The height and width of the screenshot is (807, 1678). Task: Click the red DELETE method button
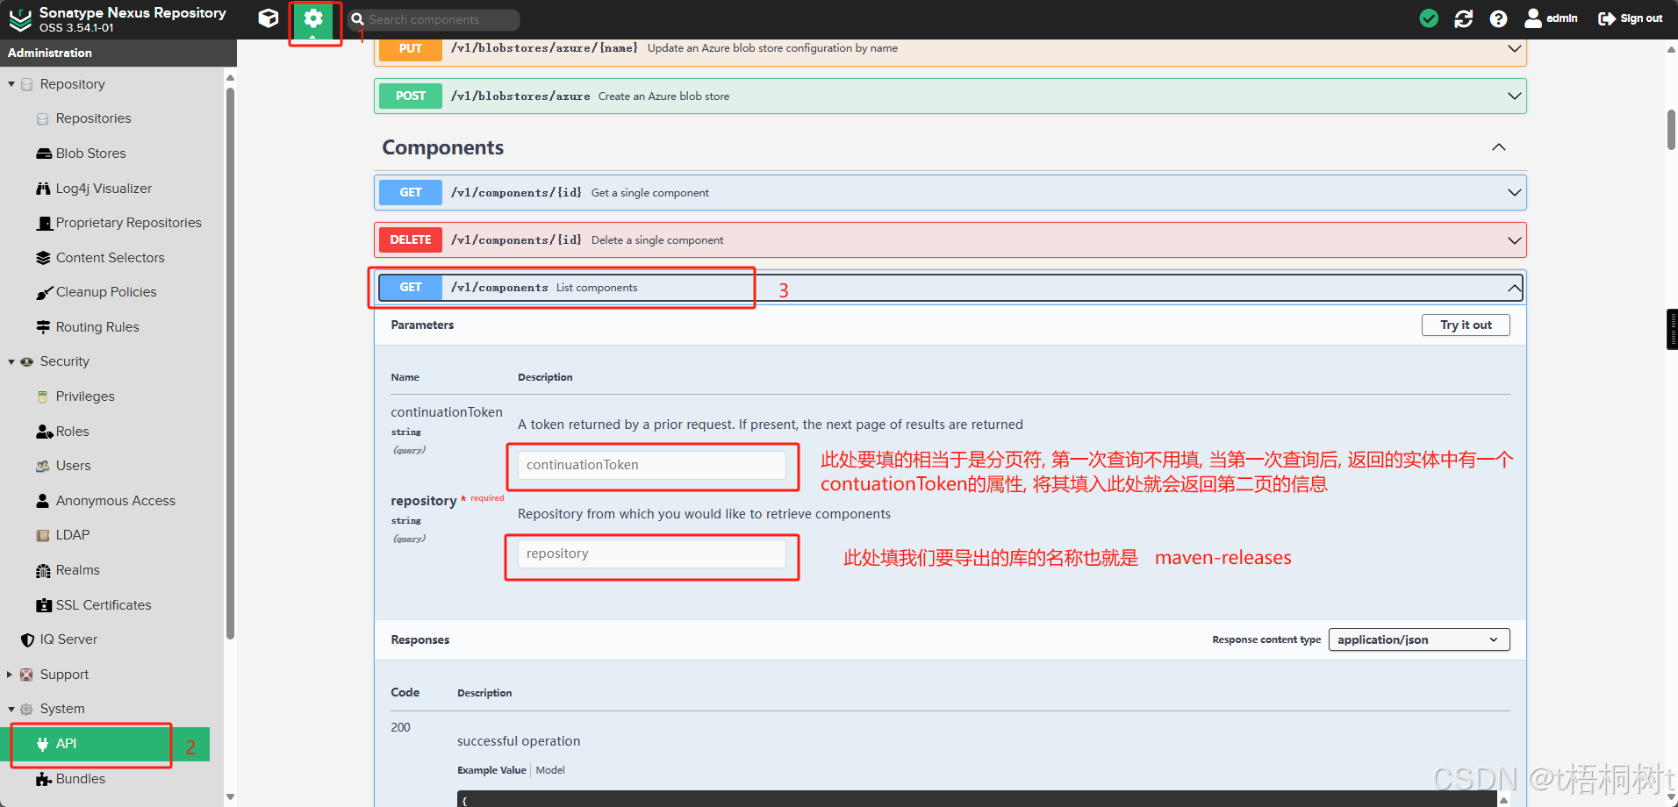pos(411,239)
